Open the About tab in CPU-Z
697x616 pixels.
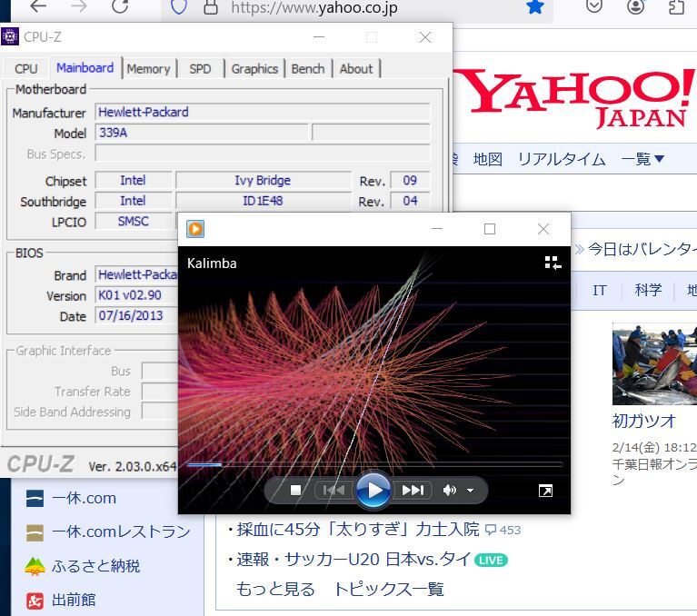(x=356, y=69)
